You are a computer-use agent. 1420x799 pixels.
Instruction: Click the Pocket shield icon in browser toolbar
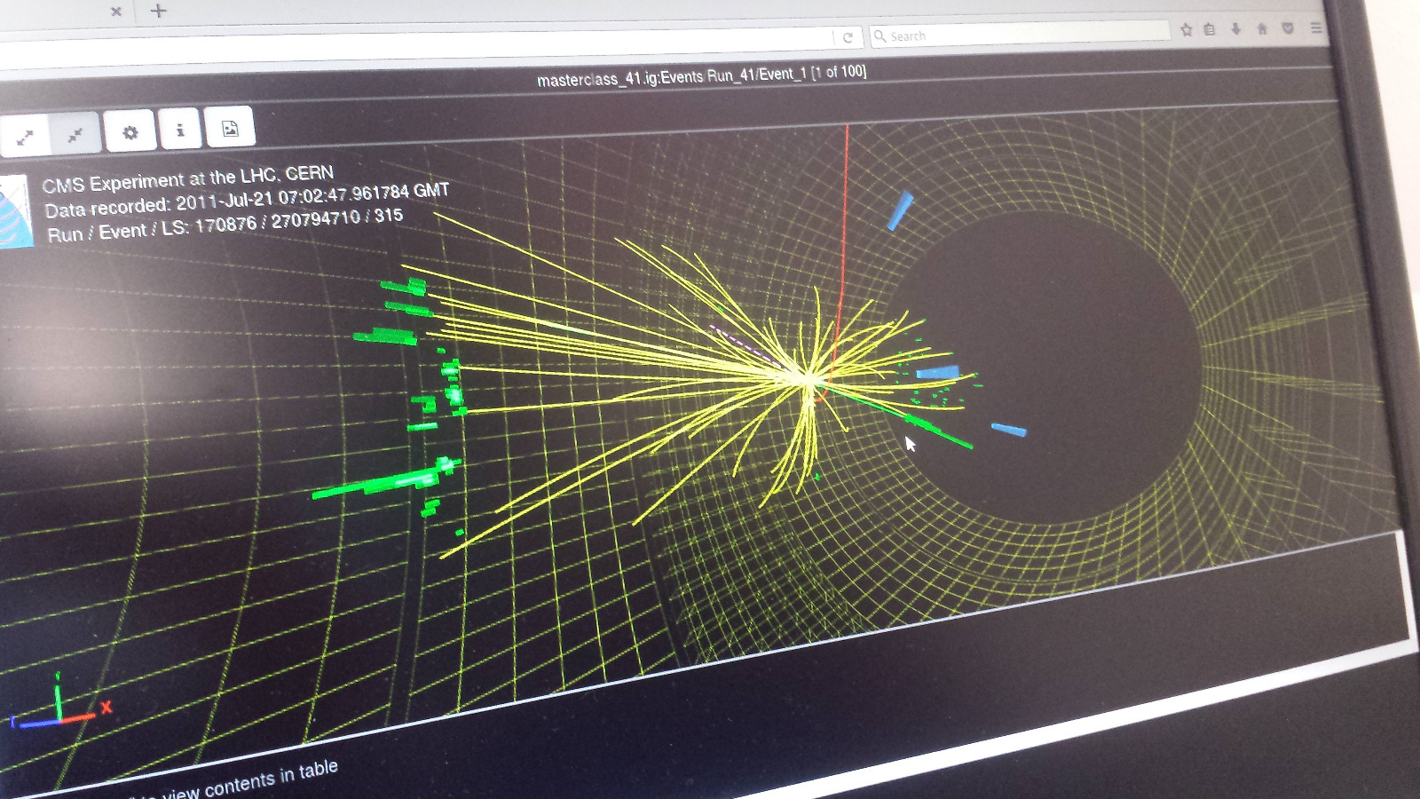click(1288, 28)
